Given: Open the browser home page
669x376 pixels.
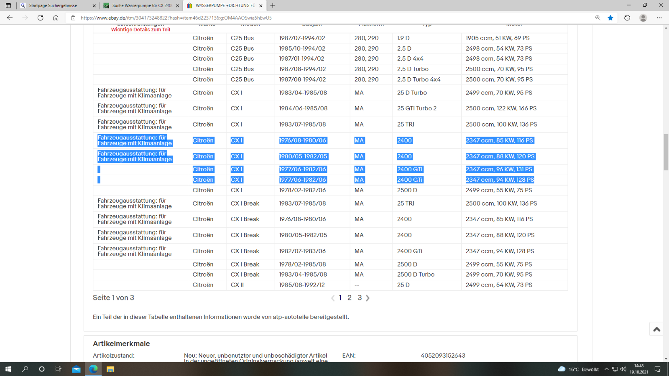Looking at the screenshot, I should point(56,18).
